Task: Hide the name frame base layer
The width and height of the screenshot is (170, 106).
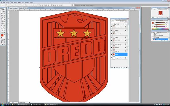Action: coord(112,34)
